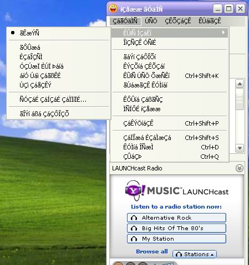249x265 pixels.
Task: Open the second menu bar item "ÚÑÖ"
Action: (151, 21)
